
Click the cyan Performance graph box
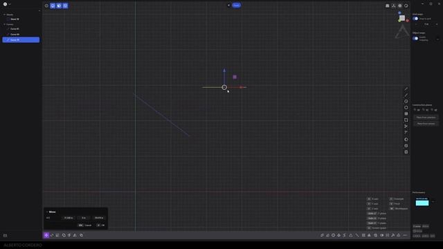point(422,202)
